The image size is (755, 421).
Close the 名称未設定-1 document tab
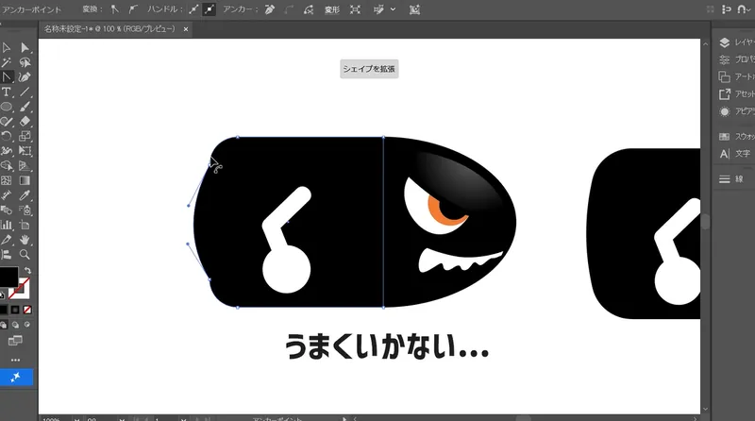point(186,29)
